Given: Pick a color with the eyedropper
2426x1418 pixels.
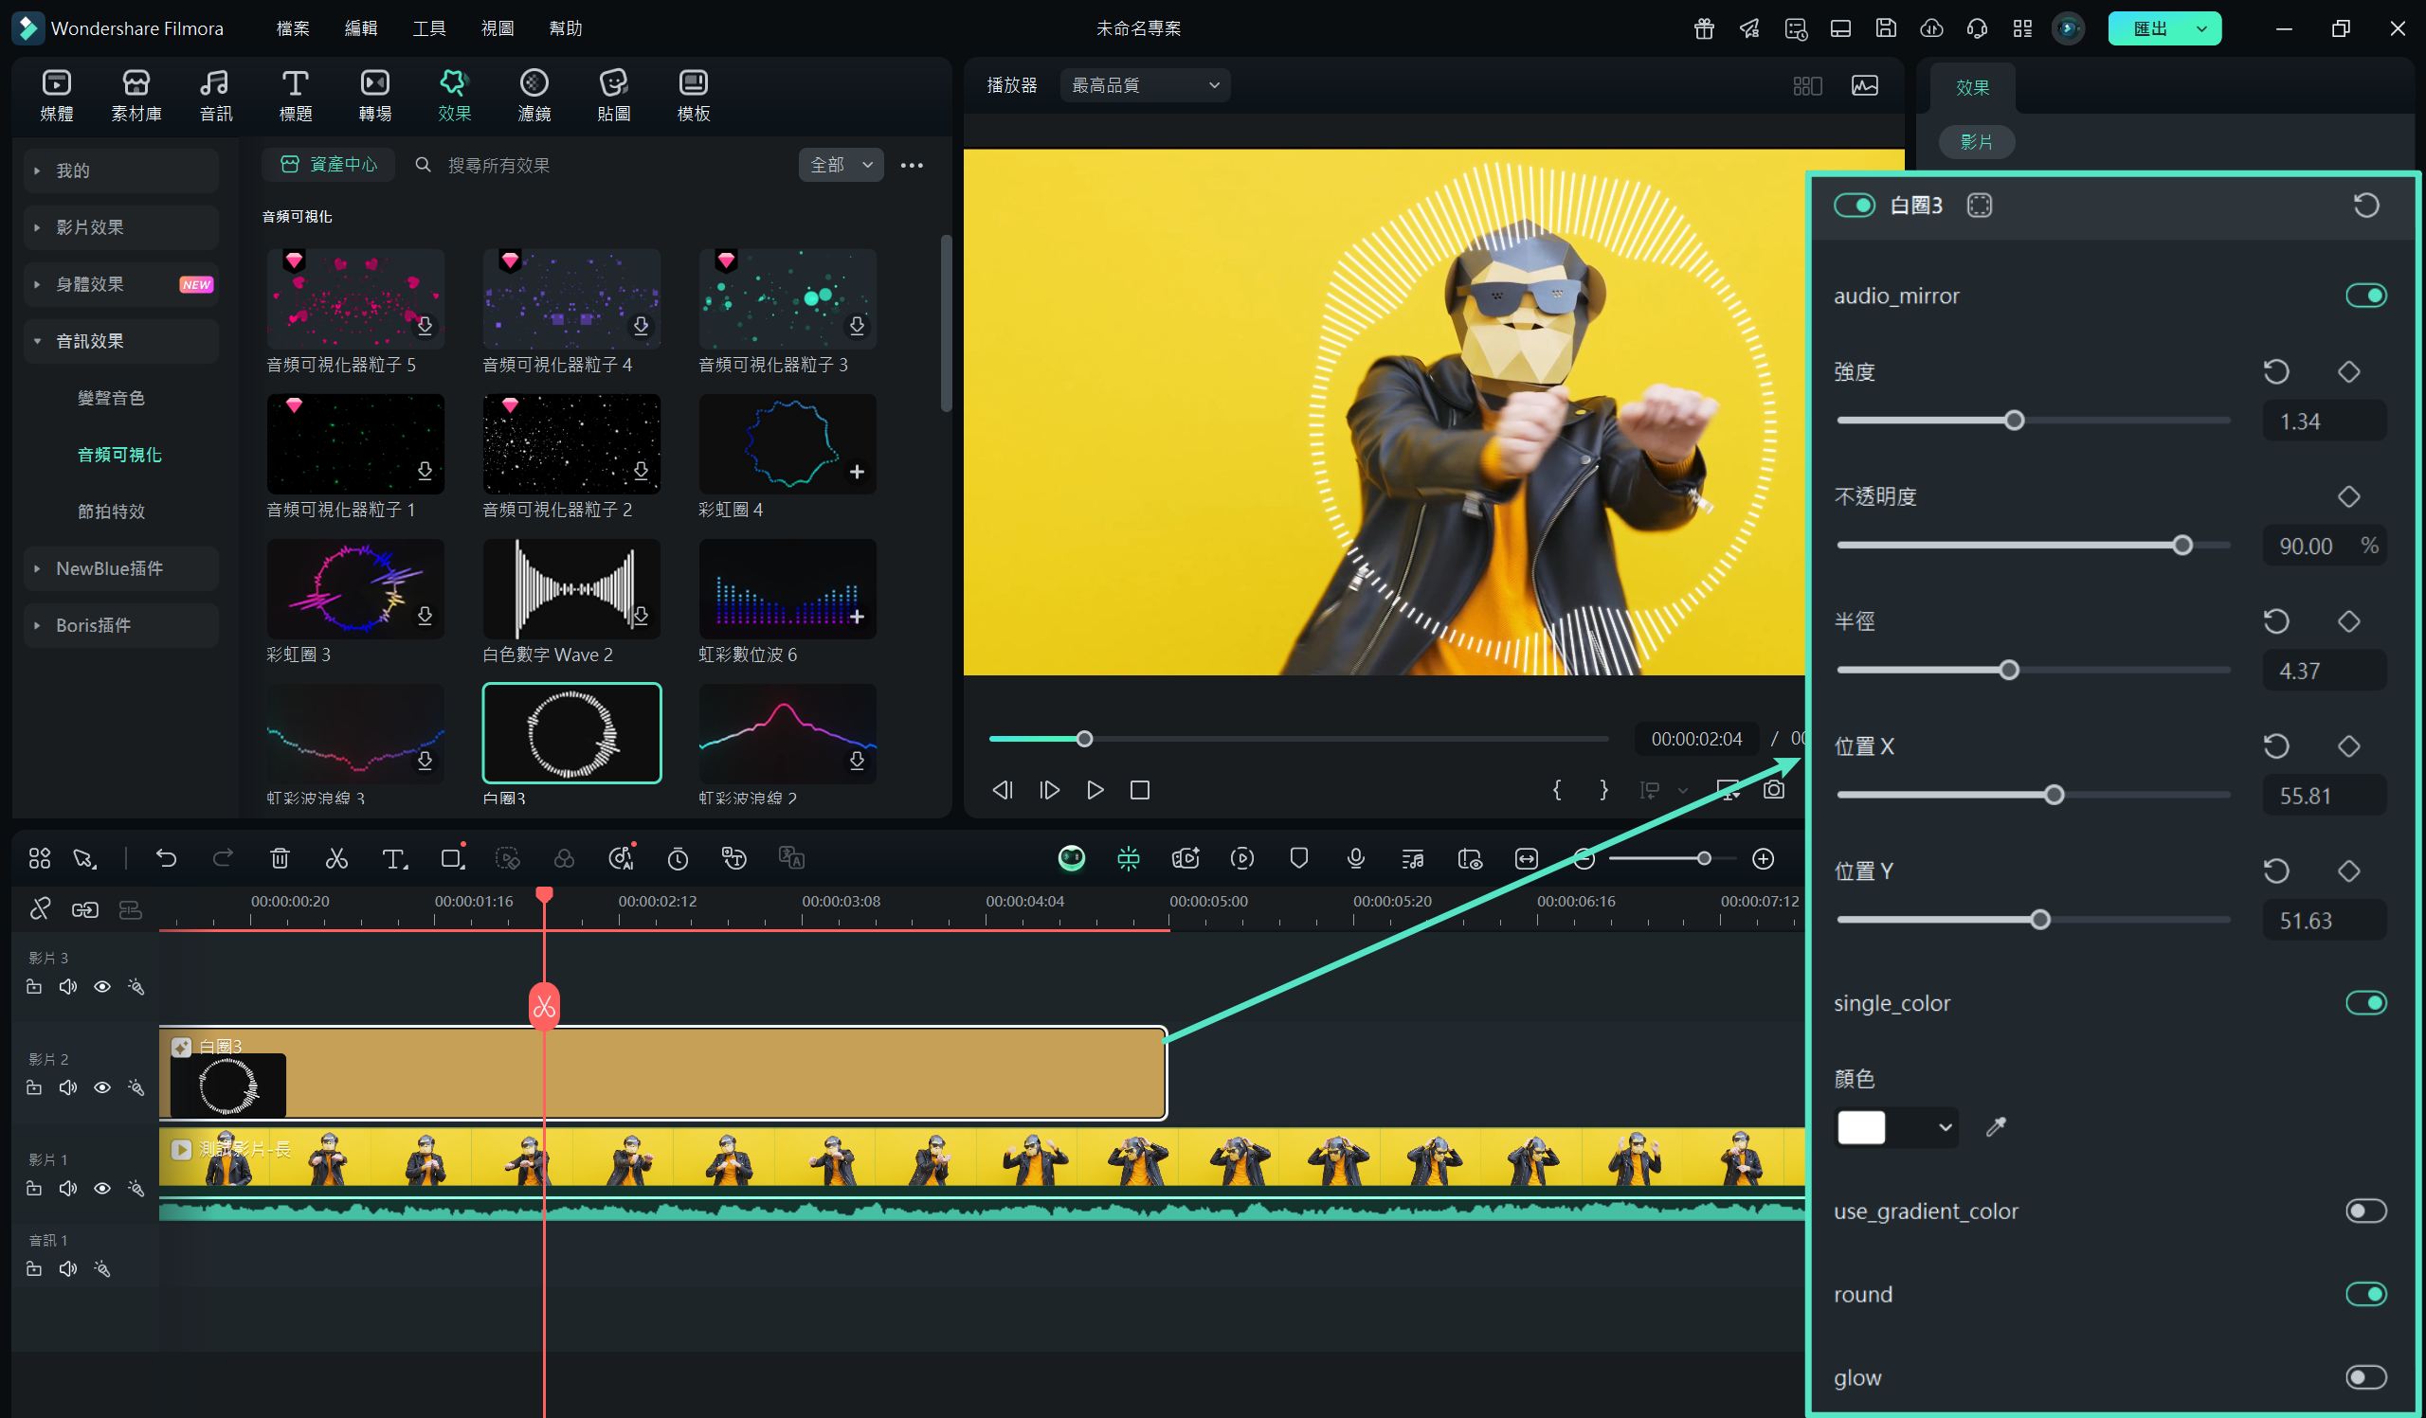Looking at the screenshot, I should point(1996,1126).
